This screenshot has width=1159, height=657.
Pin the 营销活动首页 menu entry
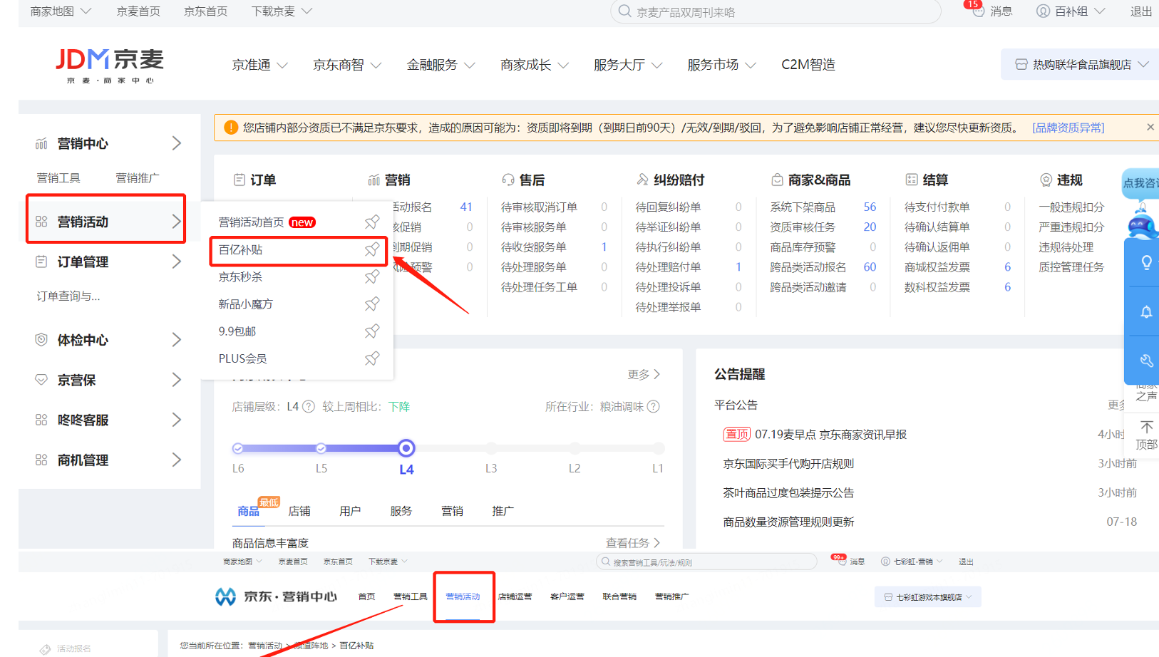(x=372, y=222)
